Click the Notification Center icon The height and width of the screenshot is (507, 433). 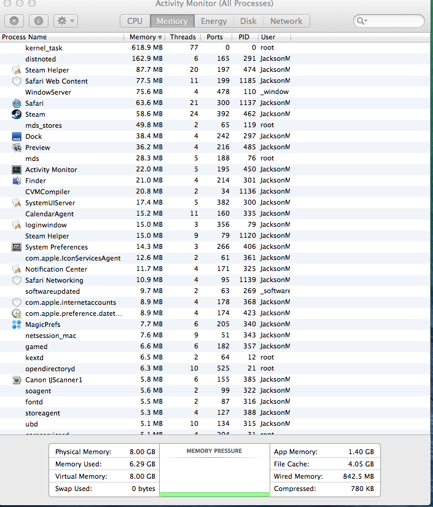point(17,269)
